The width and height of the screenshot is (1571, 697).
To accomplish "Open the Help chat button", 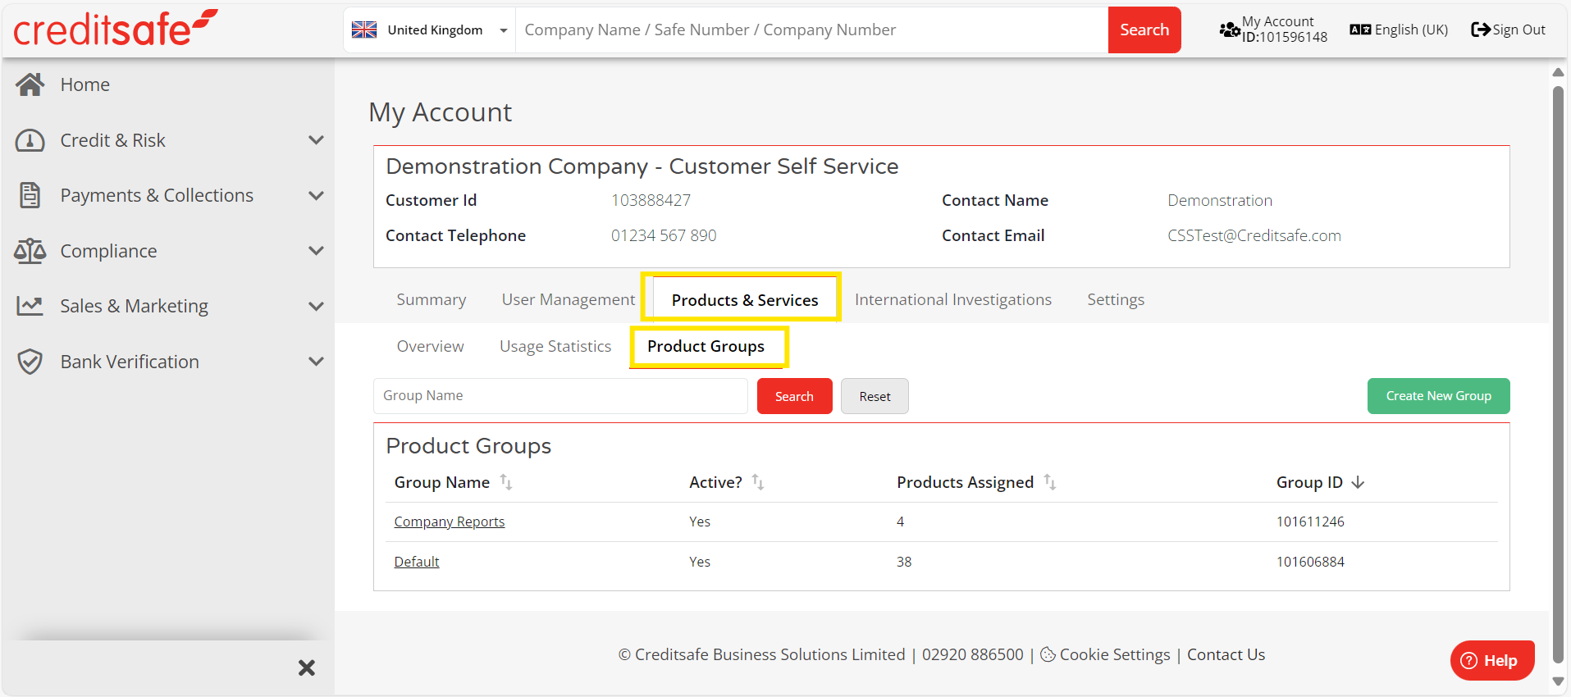I will click(1492, 660).
